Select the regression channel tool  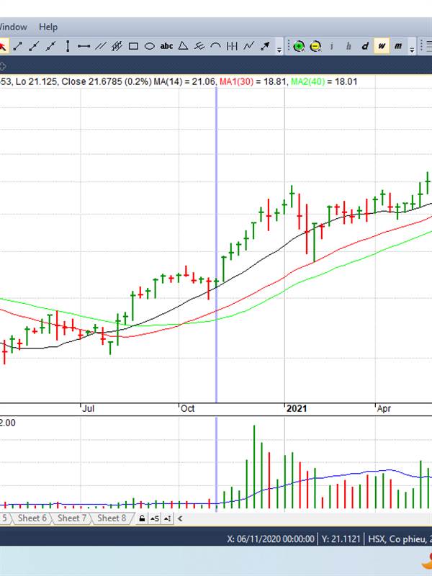(117, 46)
